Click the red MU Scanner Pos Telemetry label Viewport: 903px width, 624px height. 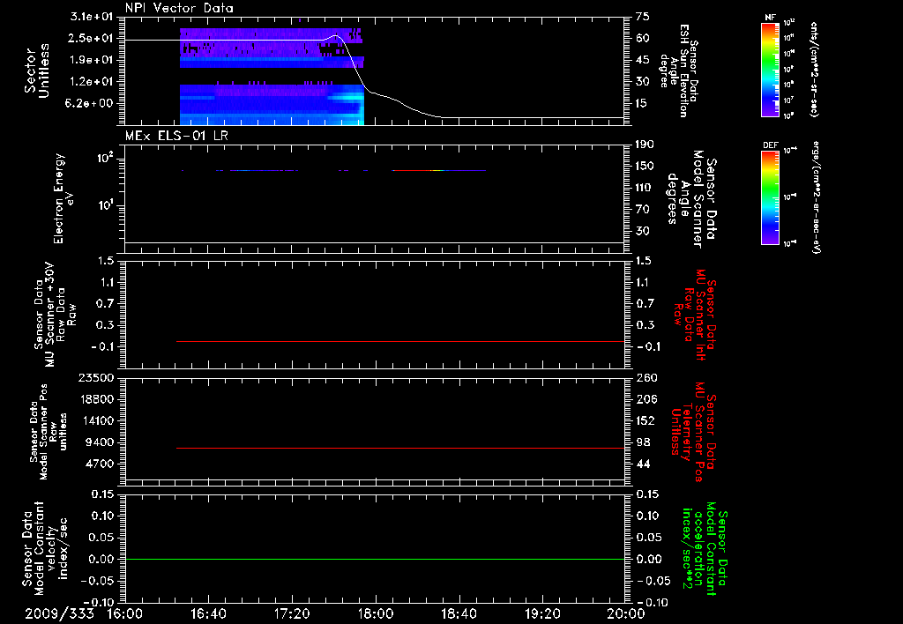click(x=693, y=432)
